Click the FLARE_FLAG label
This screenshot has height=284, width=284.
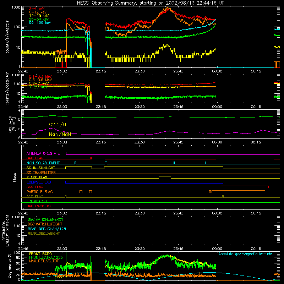(37, 177)
